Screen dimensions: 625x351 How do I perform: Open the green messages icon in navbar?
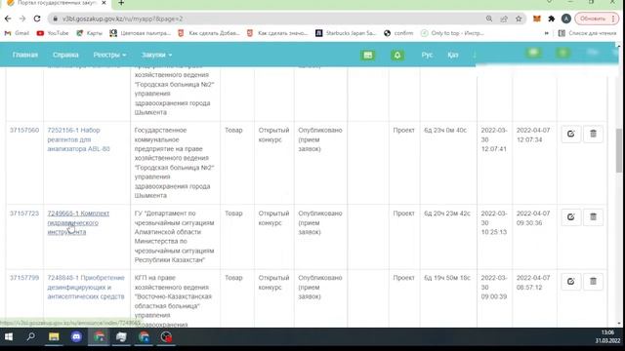coord(368,55)
